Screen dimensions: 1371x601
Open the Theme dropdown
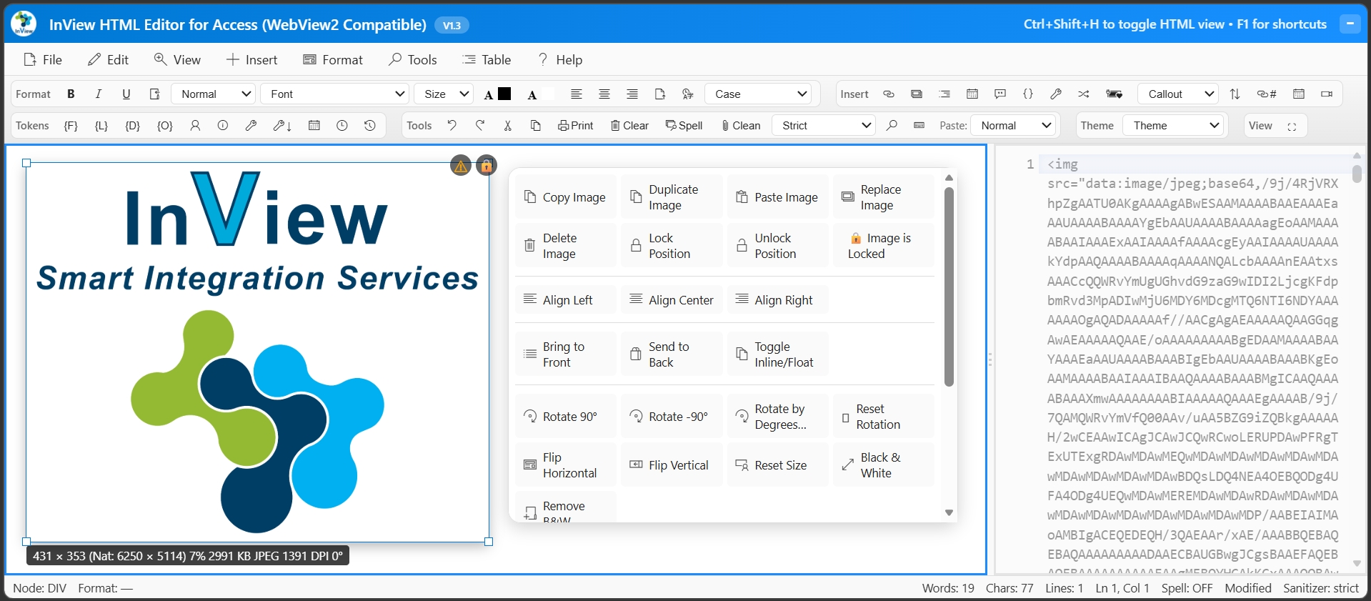click(1174, 126)
